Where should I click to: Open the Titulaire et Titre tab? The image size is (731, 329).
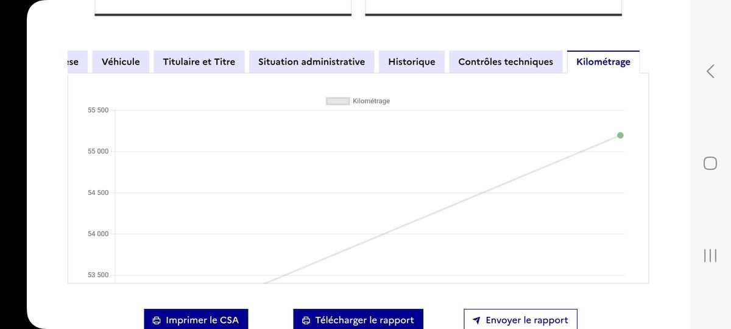(x=199, y=62)
